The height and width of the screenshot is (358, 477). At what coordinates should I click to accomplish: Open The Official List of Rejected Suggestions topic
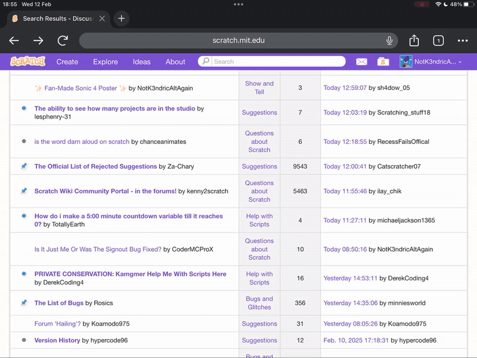tap(95, 166)
